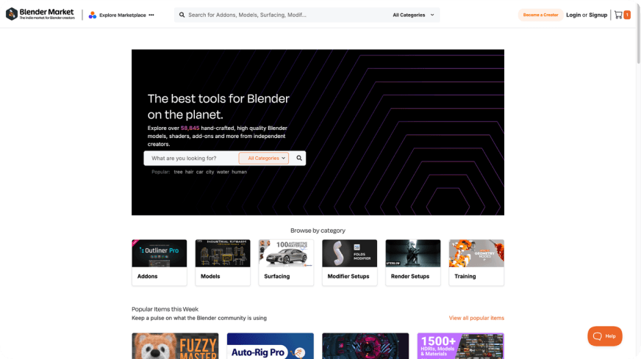641x359 pixels.
Task: Open the Explore Marketplace menu
Action: [122, 15]
